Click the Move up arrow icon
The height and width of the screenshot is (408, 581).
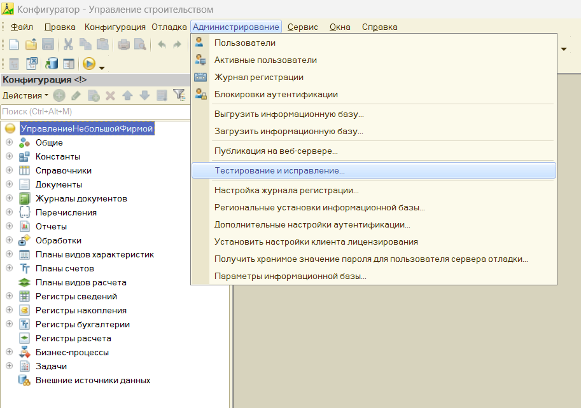pyautogui.click(x=127, y=95)
